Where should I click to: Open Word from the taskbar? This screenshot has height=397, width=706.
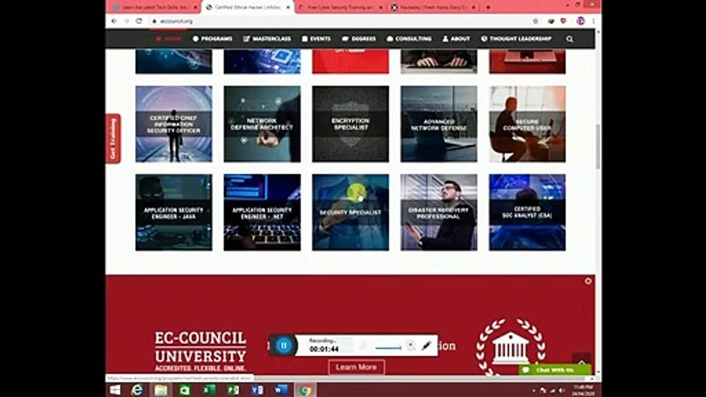tap(281, 390)
